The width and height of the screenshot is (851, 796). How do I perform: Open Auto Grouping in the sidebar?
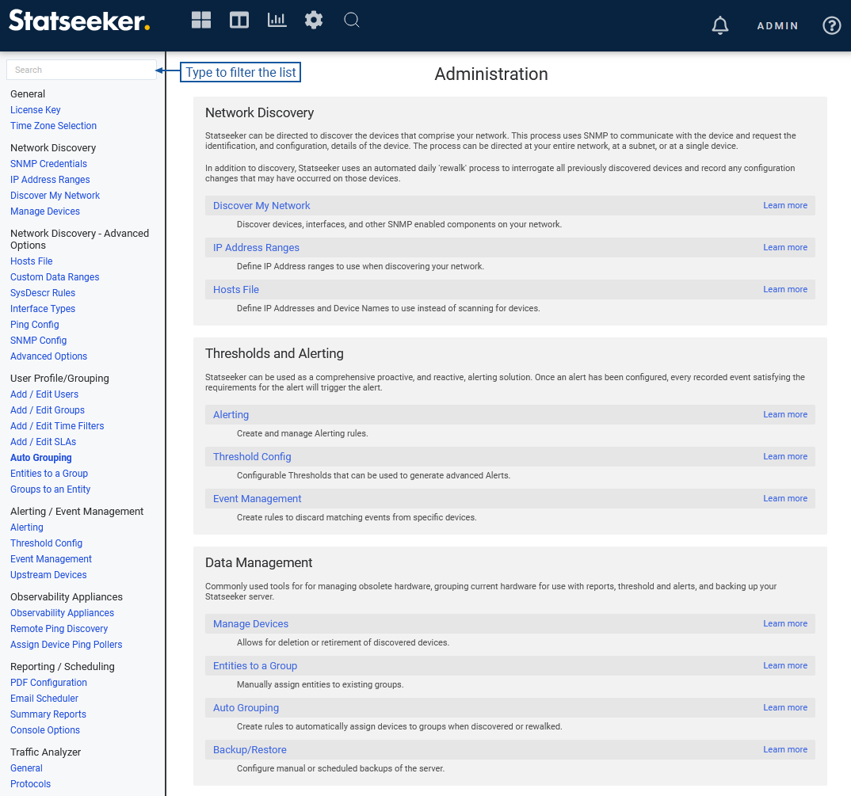[x=41, y=458]
